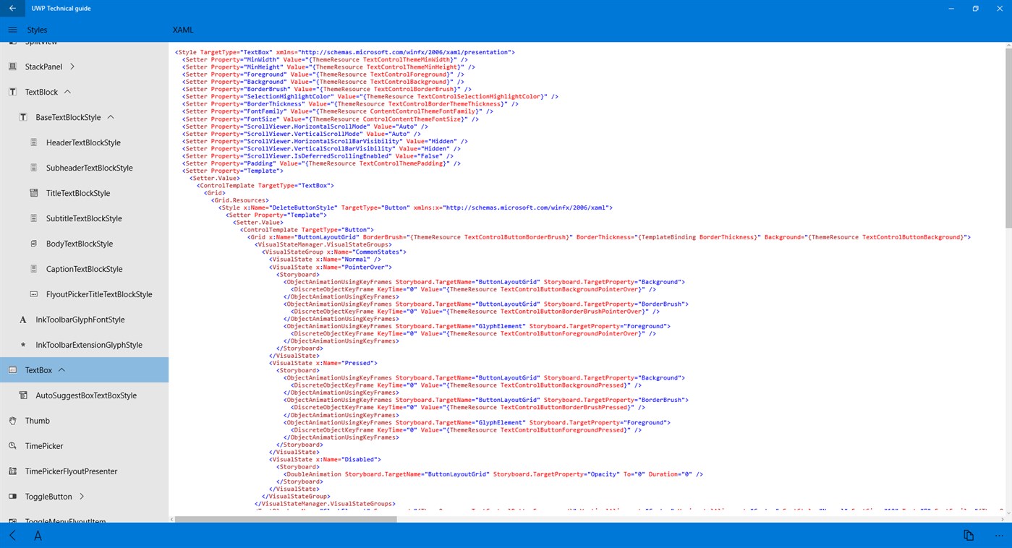The image size is (1012, 548).
Task: Expand the StackPanel chevron
Action: pyautogui.click(x=72, y=67)
